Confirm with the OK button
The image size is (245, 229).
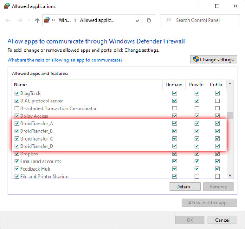tap(190, 220)
